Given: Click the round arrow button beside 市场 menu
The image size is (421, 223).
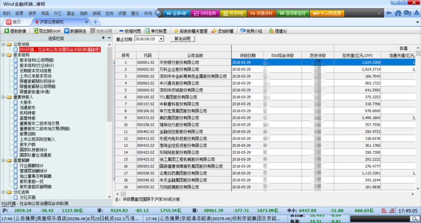Looking at the screenshot, I should coord(158,13).
